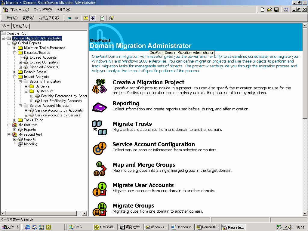Image resolution: width=308 pixels, height=231 pixels.
Task: Open the Migrate Trusts heading link
Action: (132, 124)
